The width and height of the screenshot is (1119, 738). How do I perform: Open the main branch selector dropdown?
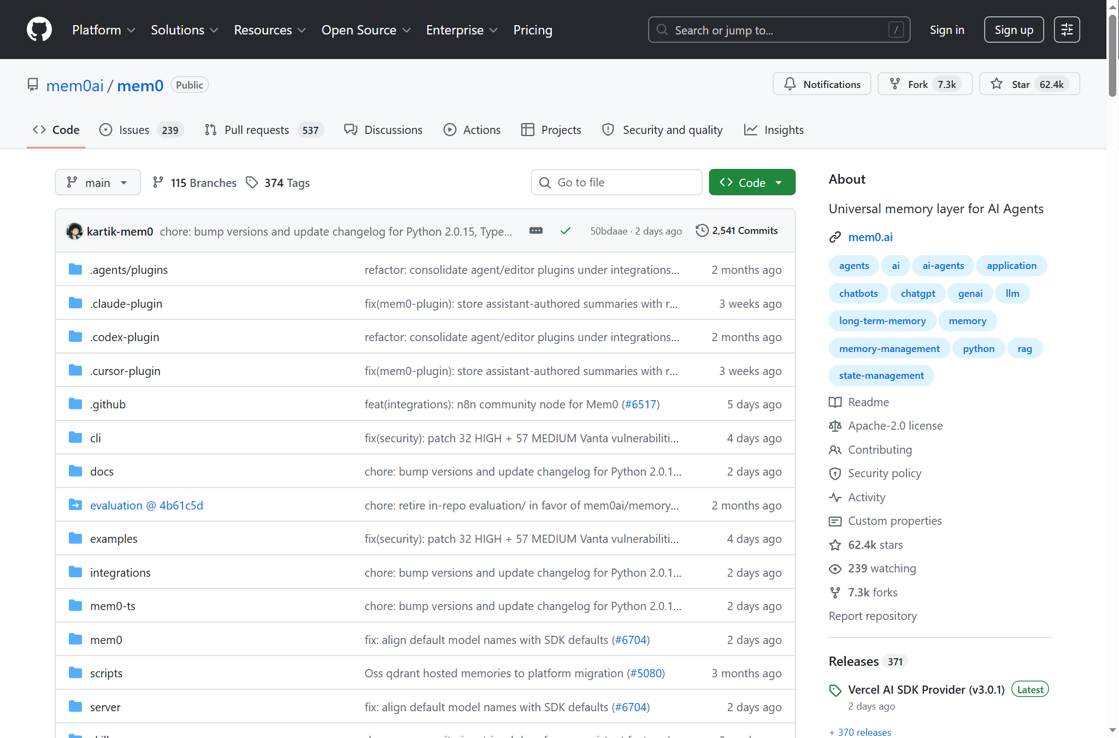97,183
